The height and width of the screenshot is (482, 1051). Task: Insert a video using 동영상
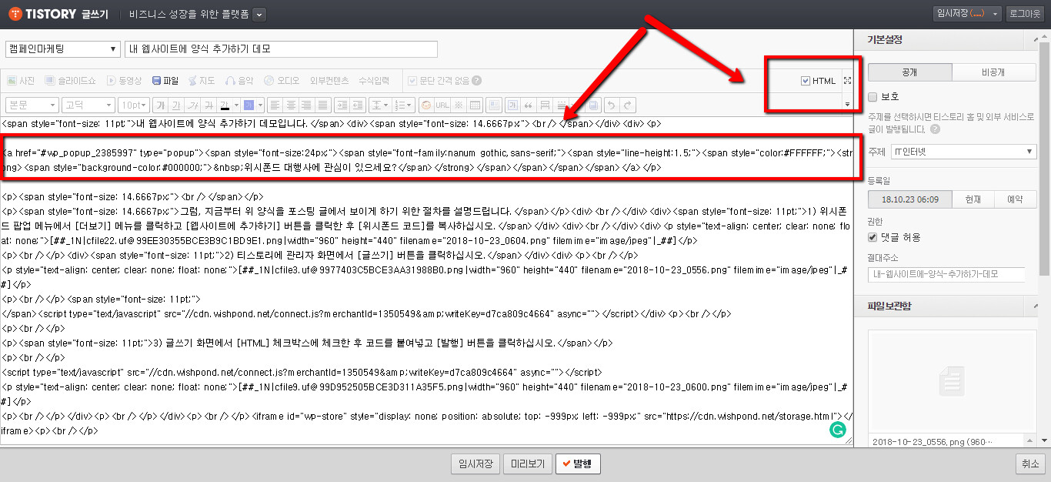[x=124, y=81]
